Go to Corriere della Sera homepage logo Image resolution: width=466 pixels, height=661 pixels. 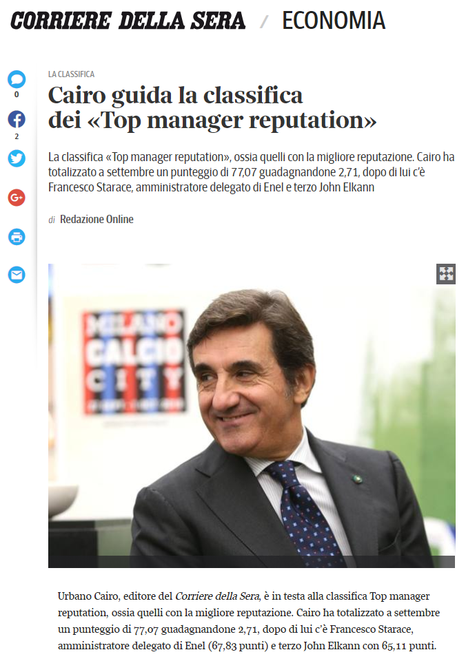point(128,21)
